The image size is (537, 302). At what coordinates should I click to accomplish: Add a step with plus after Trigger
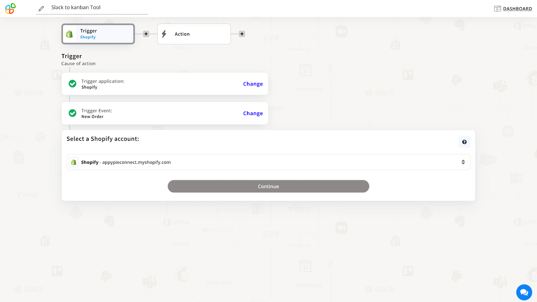tap(146, 34)
